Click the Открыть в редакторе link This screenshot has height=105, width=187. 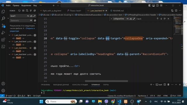coord(22,30)
